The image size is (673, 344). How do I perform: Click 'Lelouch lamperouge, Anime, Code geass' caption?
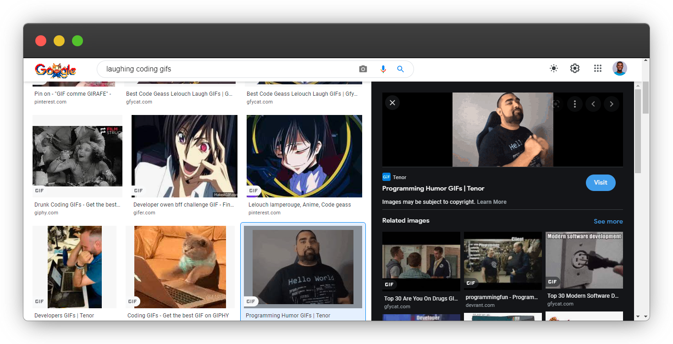(x=300, y=205)
